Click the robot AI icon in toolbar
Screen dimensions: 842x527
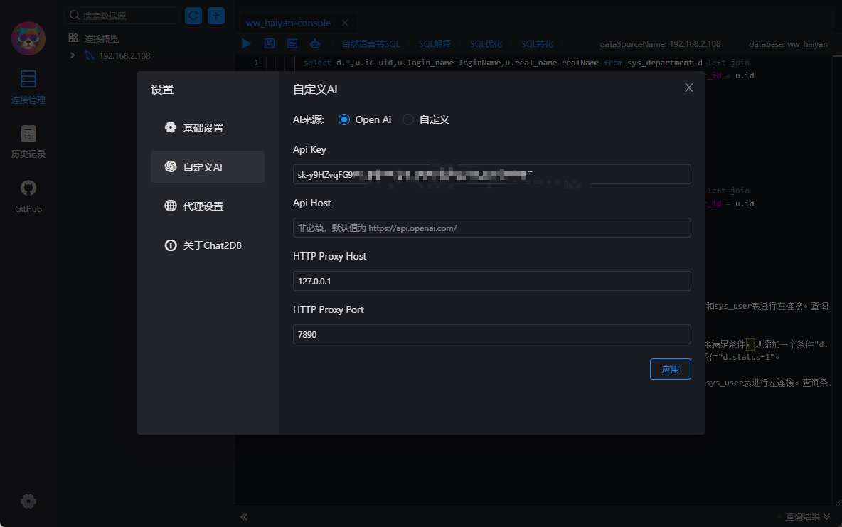pyautogui.click(x=314, y=43)
